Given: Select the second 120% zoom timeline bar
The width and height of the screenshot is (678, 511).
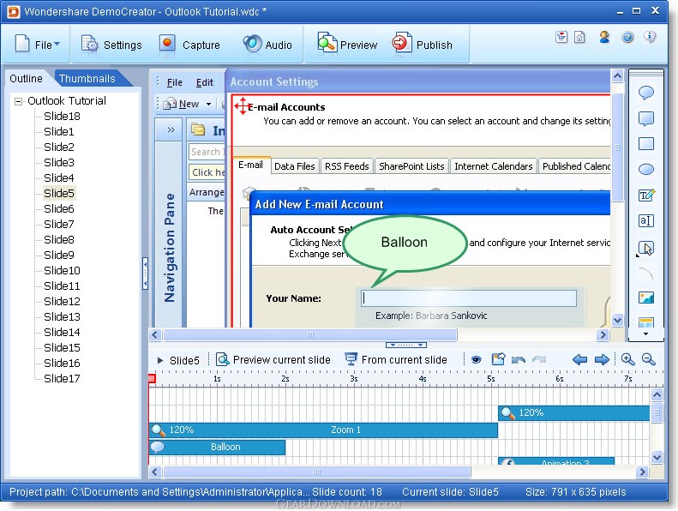Looking at the screenshot, I should tap(573, 412).
